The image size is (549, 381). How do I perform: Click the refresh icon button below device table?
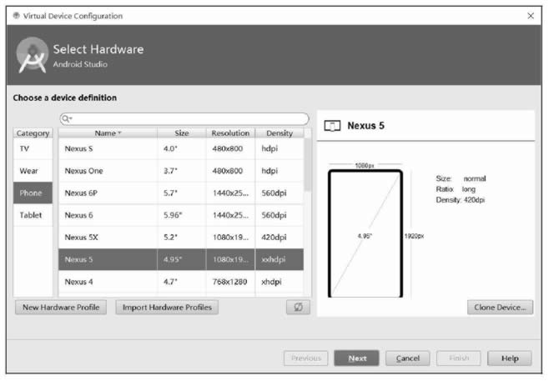coord(296,308)
